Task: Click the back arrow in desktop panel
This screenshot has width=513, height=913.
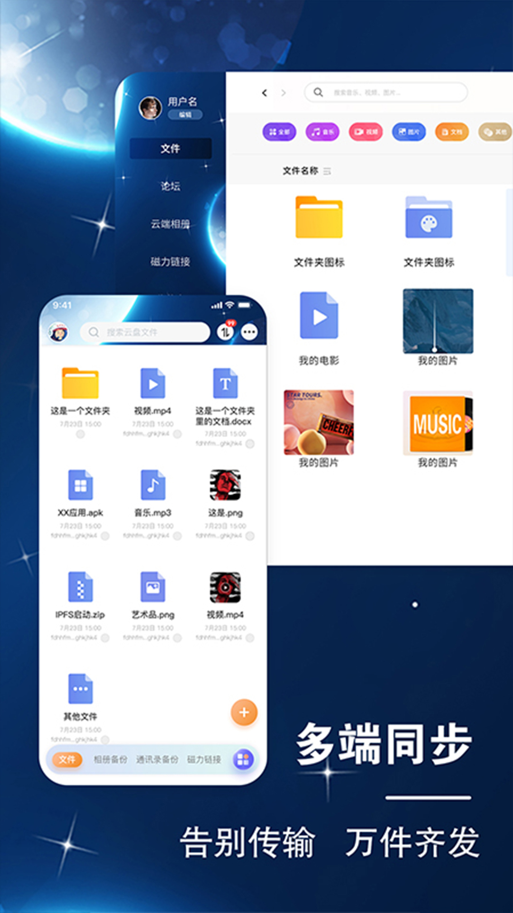Action: coord(265,93)
